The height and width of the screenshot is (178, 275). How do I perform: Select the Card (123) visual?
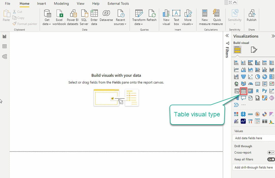[x=257, y=84]
